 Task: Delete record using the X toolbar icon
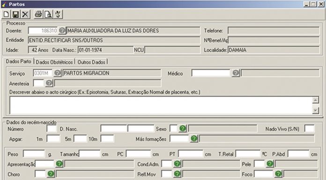point(25,14)
